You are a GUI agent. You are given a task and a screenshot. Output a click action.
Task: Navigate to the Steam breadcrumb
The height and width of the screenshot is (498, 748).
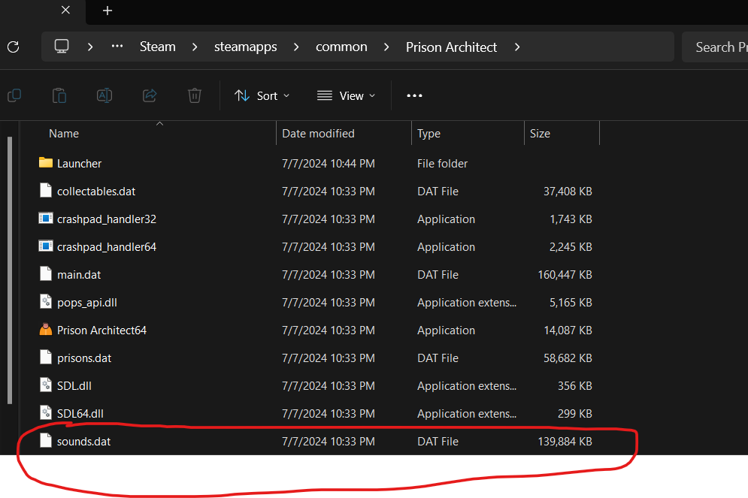[157, 47]
